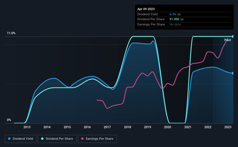The image size is (238, 147).
Task: Click the €1.000 dividend per share value
Action: [x=175, y=19]
